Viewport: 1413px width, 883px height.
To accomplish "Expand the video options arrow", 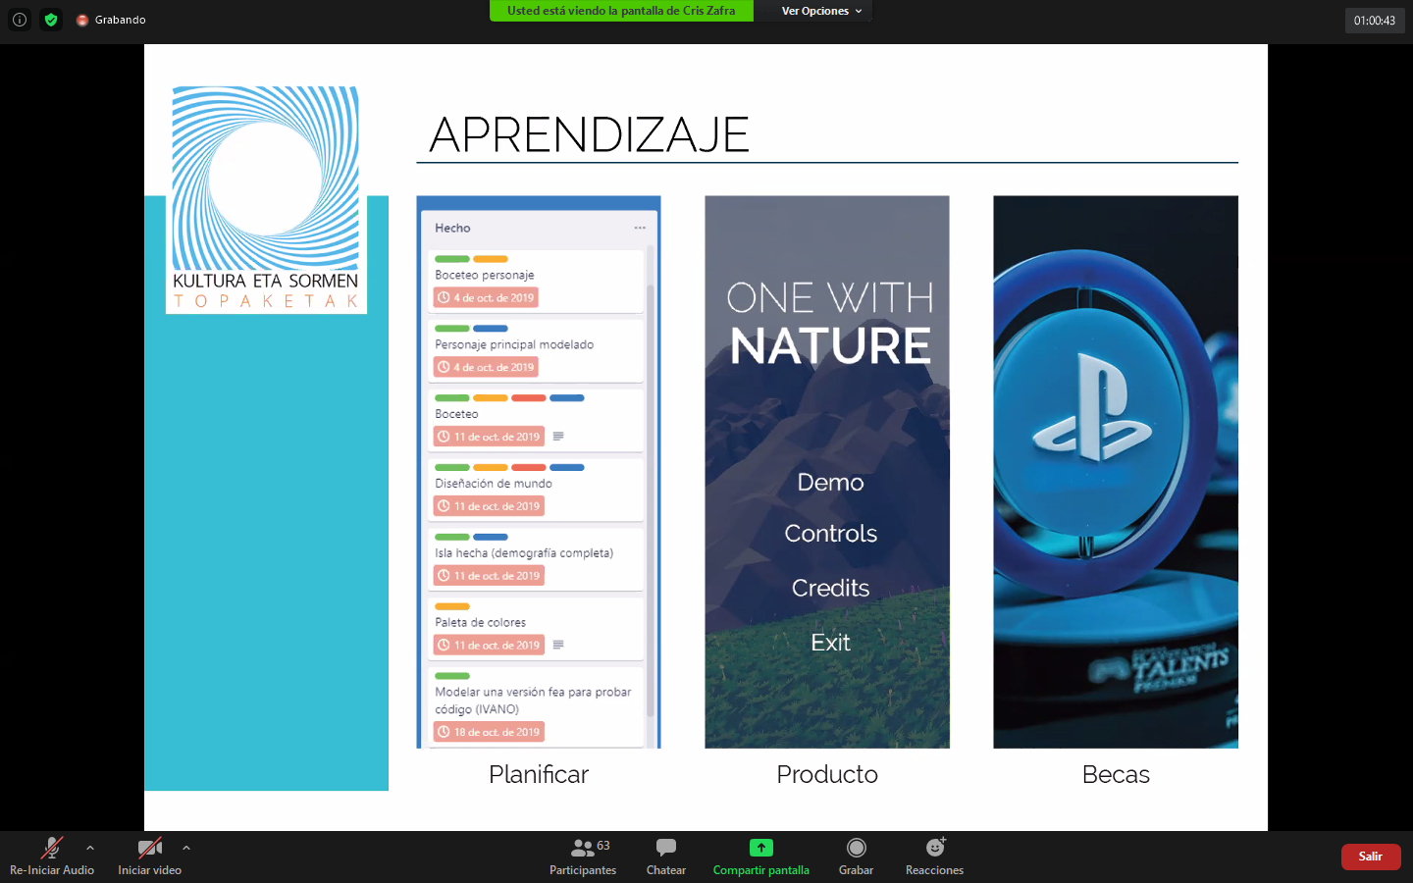I will (x=186, y=848).
